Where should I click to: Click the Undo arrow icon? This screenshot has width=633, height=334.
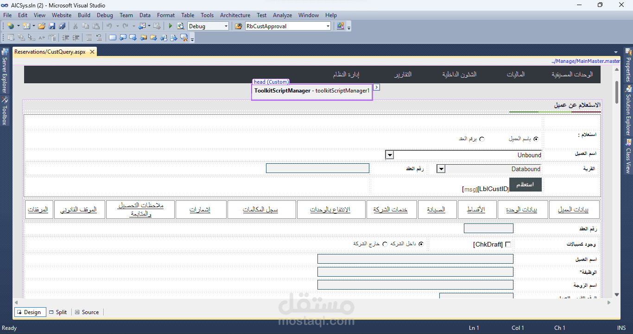pos(109,26)
